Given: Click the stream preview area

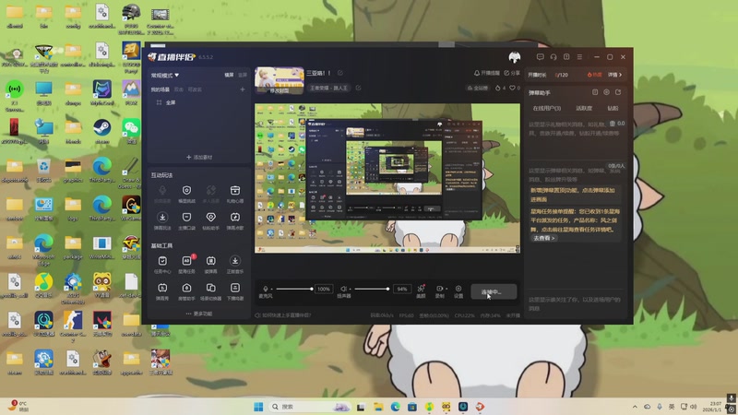Looking at the screenshot, I should coord(387,178).
